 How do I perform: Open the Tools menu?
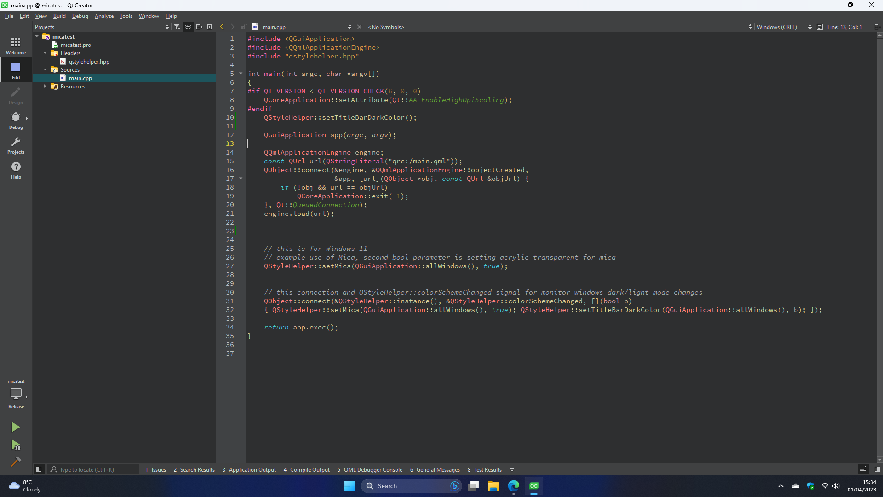126,16
